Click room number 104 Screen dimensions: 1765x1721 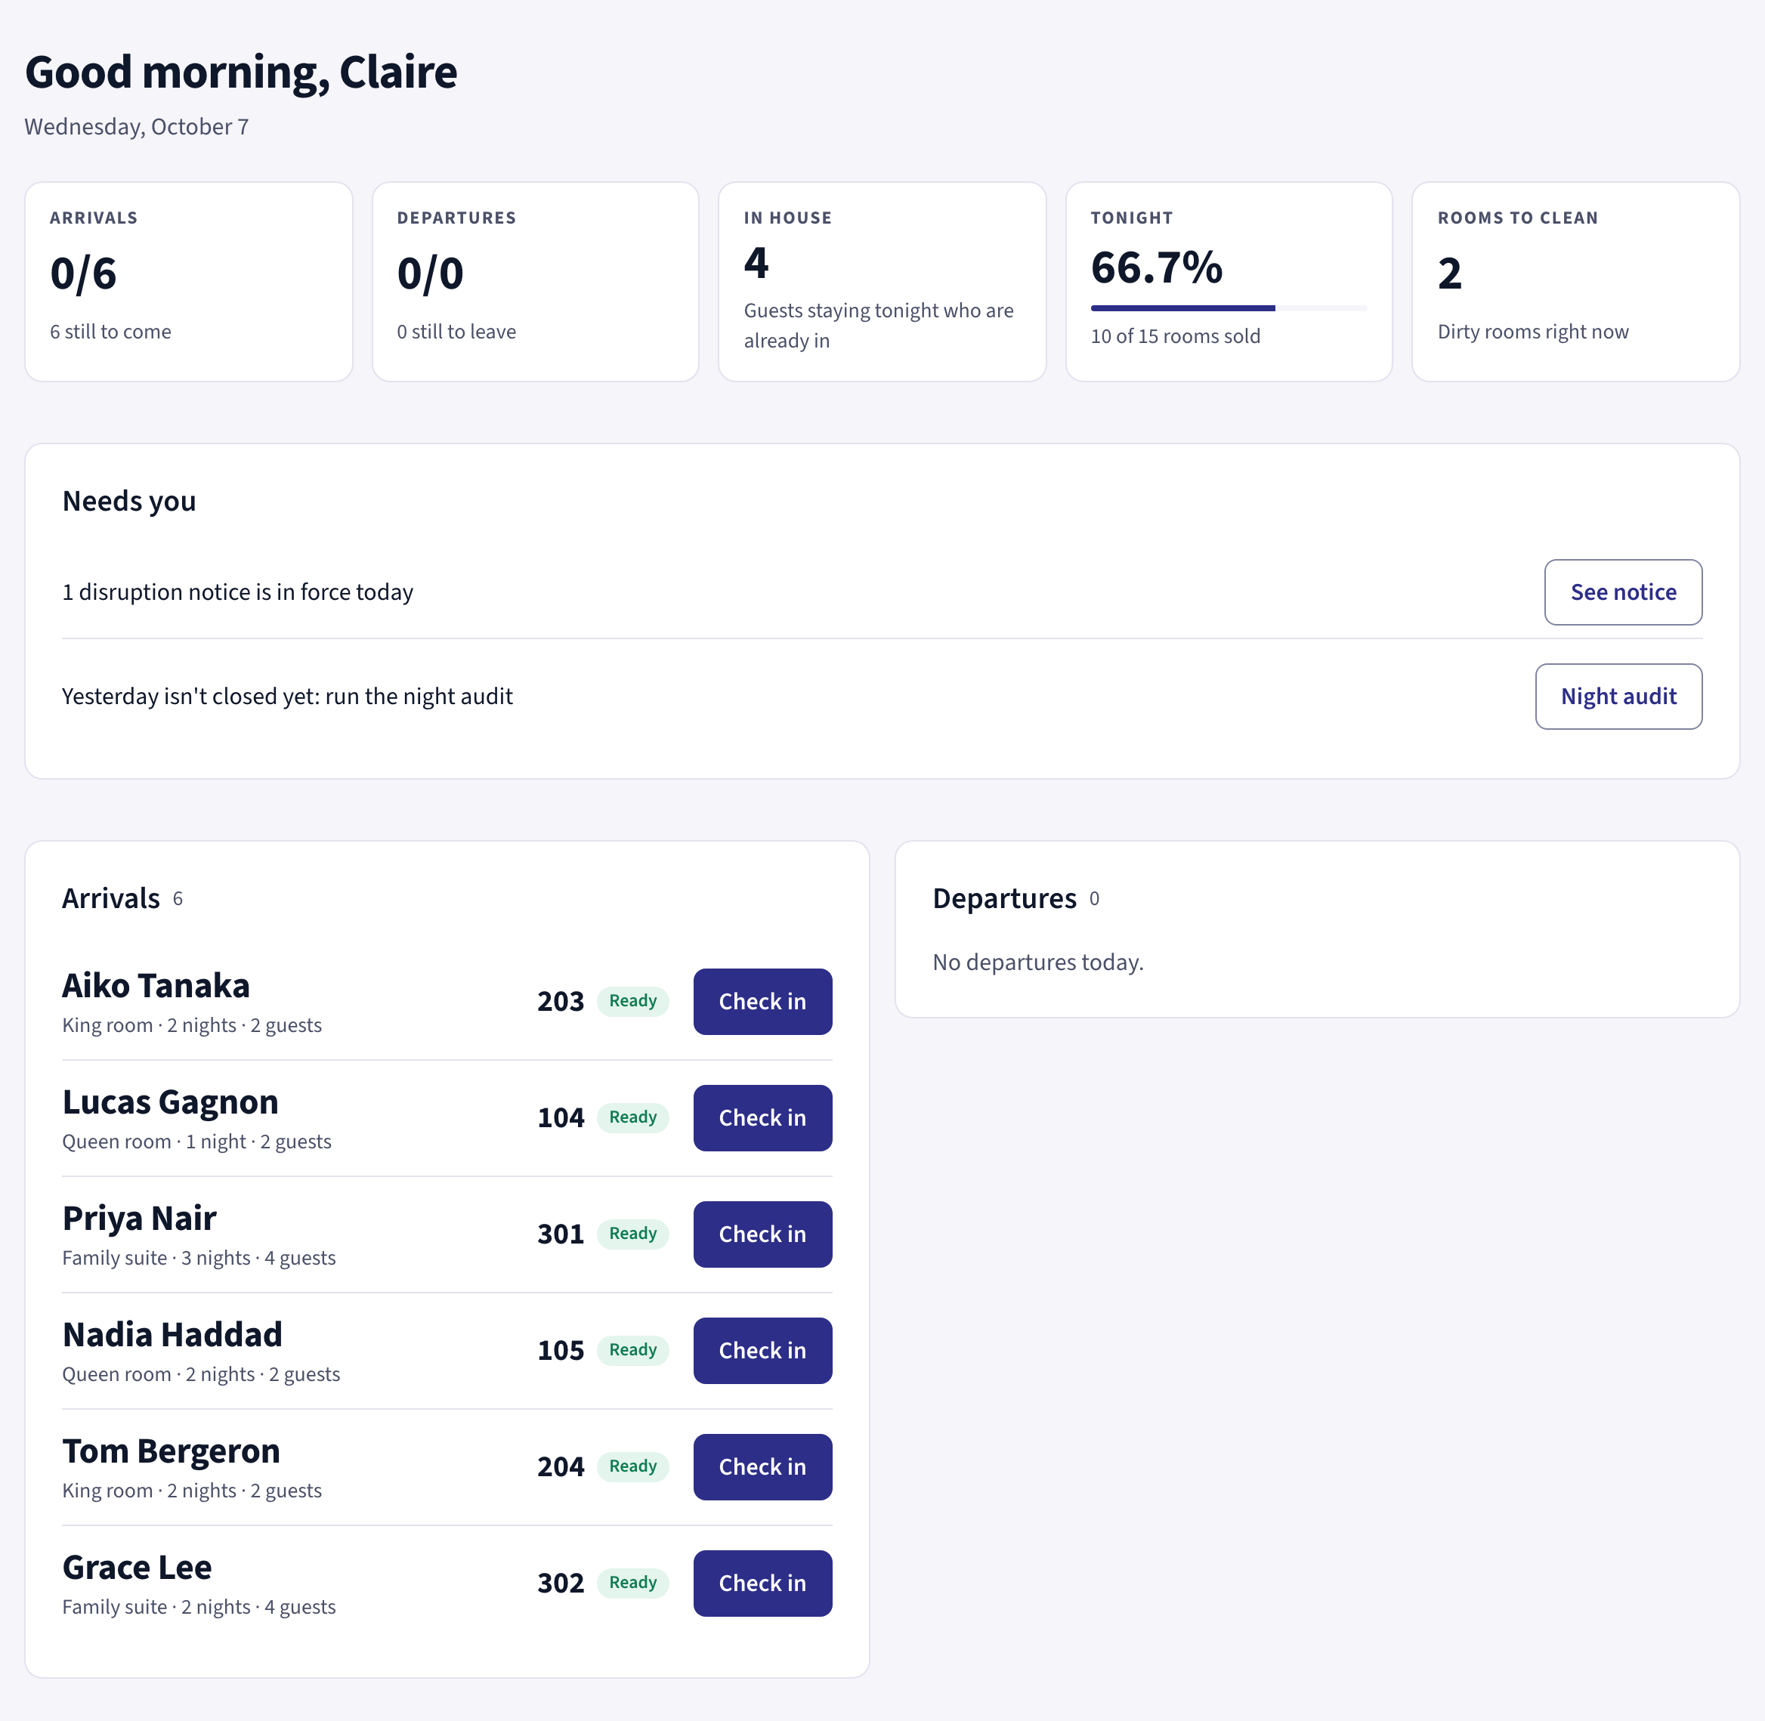[x=561, y=1118]
